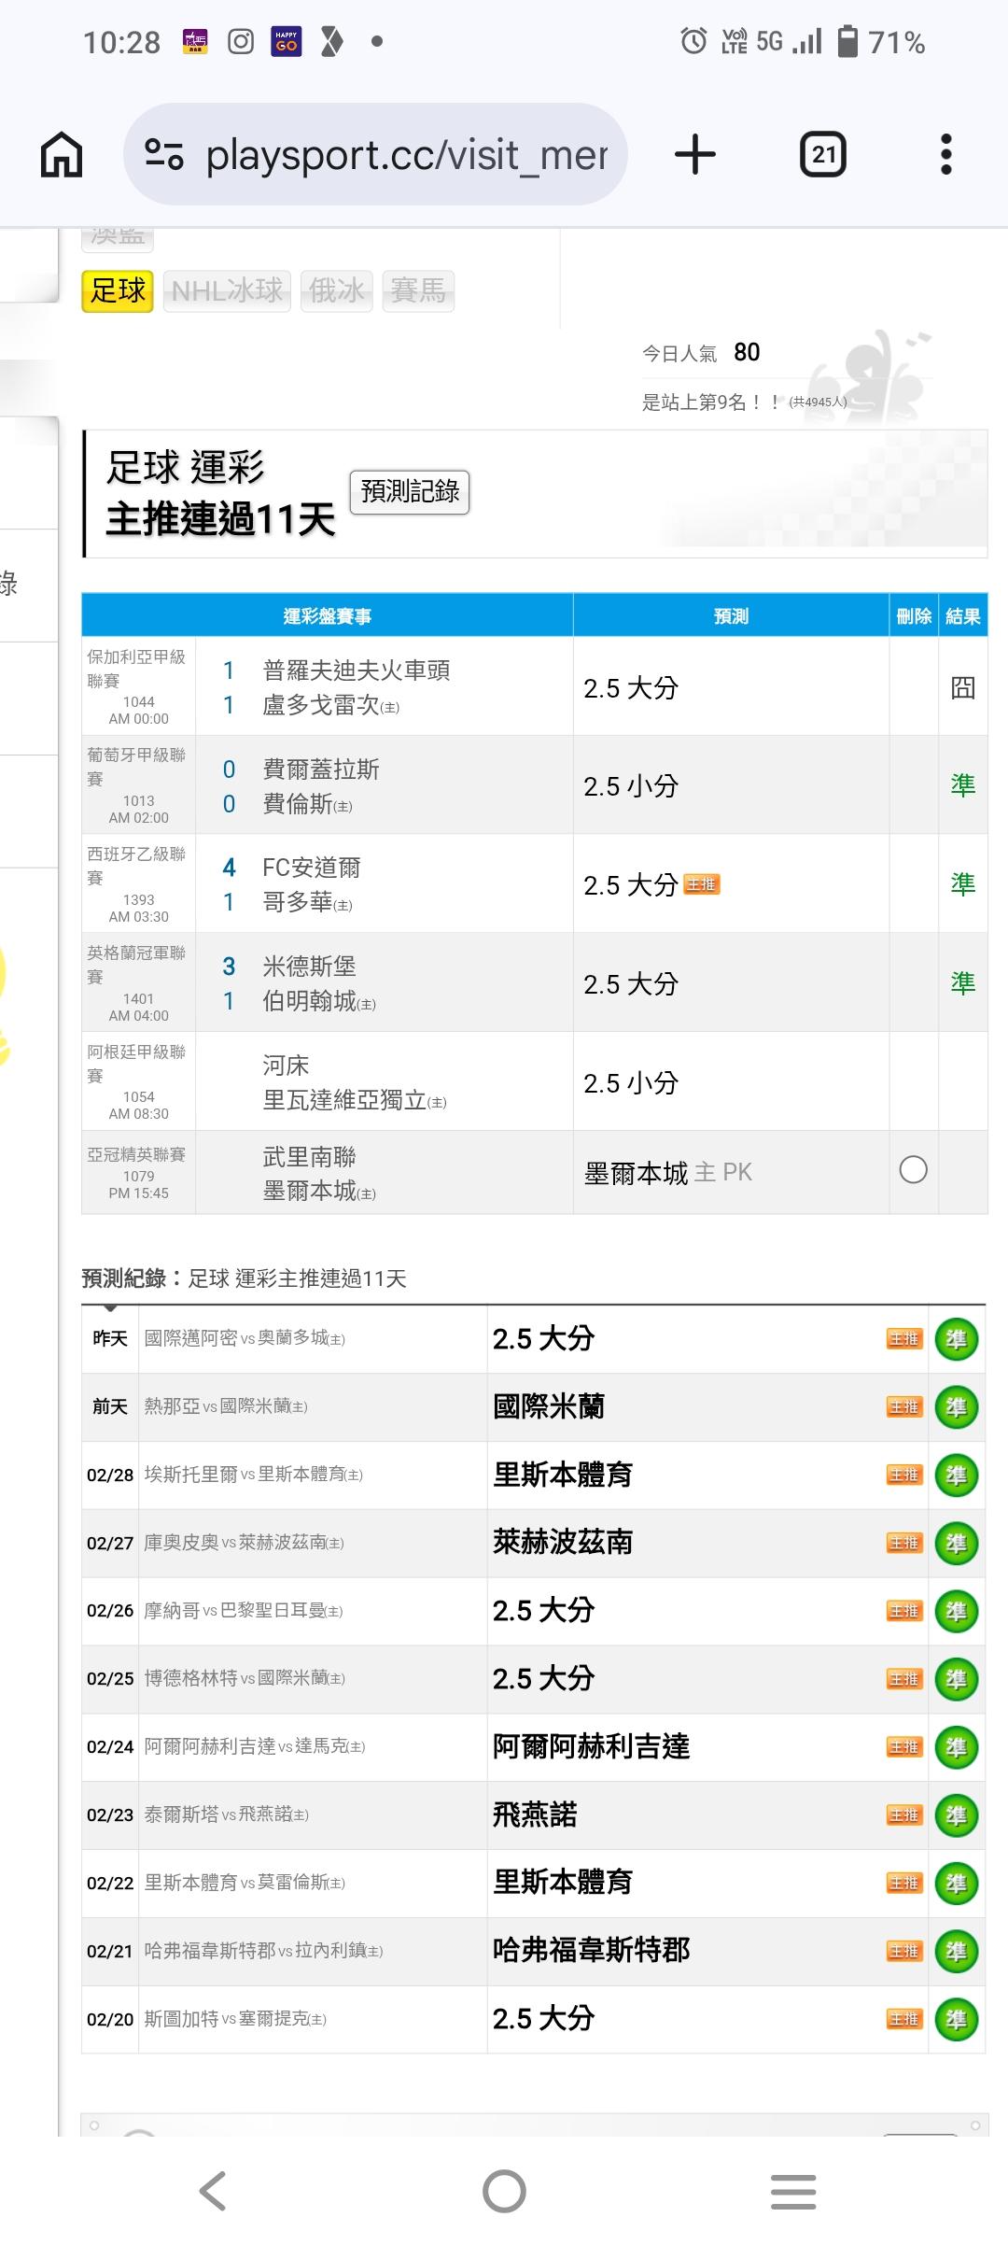Tap the alarm icon in status bar
Image resolution: width=1008 pixels, height=2245 pixels.
pyautogui.click(x=693, y=41)
